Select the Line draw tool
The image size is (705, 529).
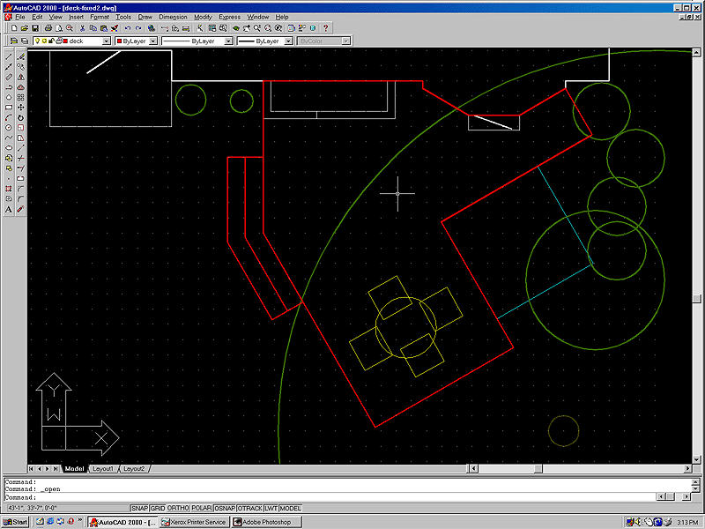[9, 56]
